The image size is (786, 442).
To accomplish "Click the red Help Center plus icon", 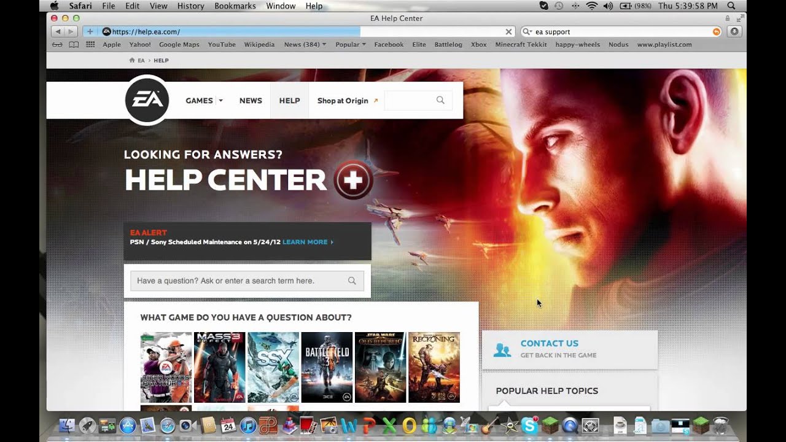I will tap(353, 180).
